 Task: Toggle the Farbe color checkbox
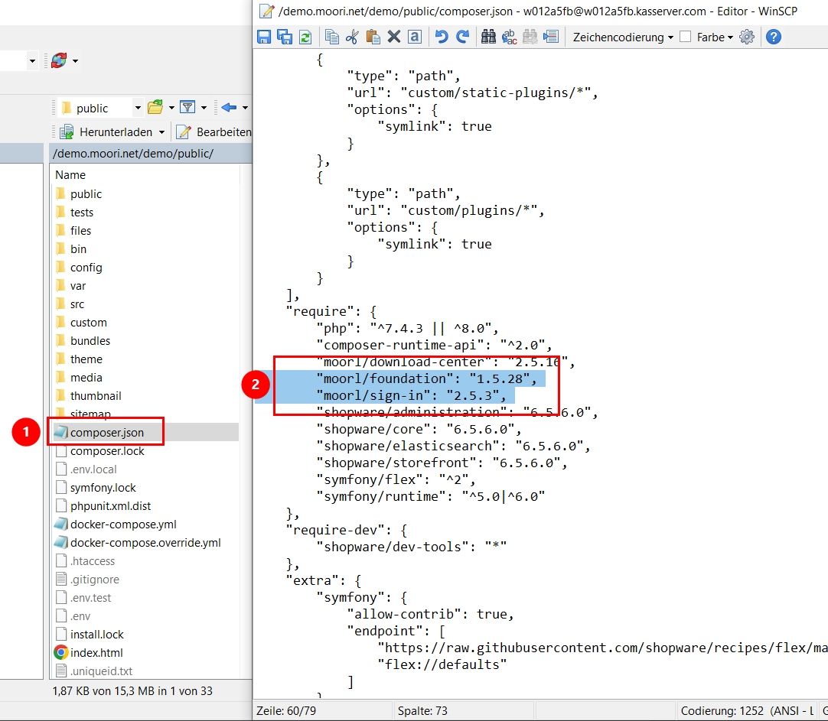click(x=685, y=37)
